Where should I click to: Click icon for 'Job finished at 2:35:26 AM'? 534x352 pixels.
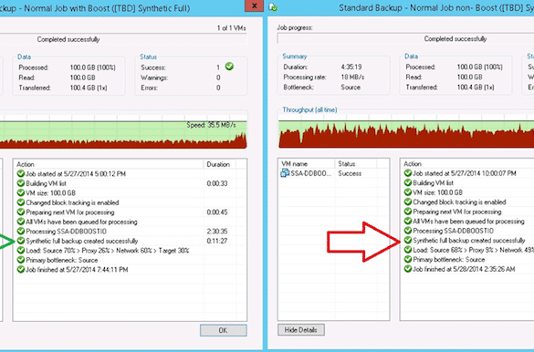408,269
